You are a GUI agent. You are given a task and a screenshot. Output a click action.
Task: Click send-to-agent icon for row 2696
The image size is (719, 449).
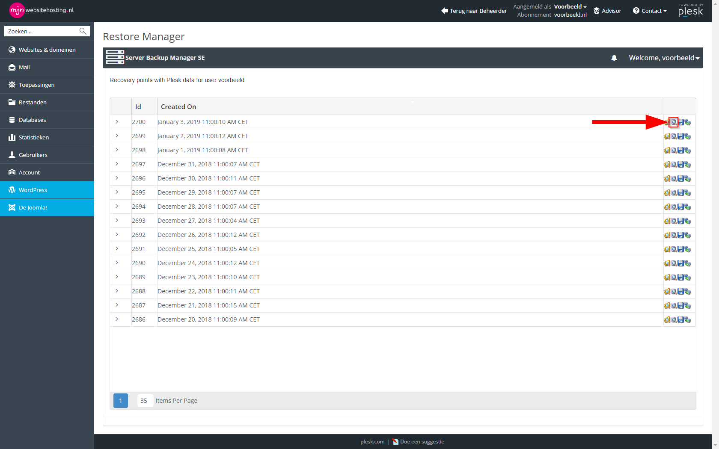pos(687,179)
